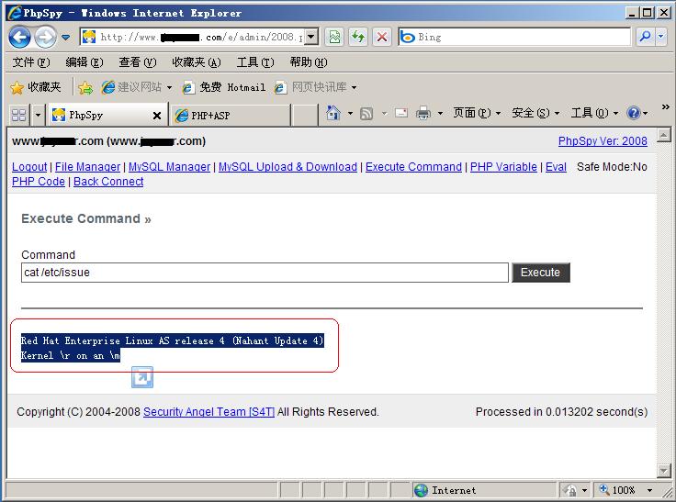Viewport: 676px width, 502px height.
Task: Click the Home icon in the command bar
Action: [332, 113]
